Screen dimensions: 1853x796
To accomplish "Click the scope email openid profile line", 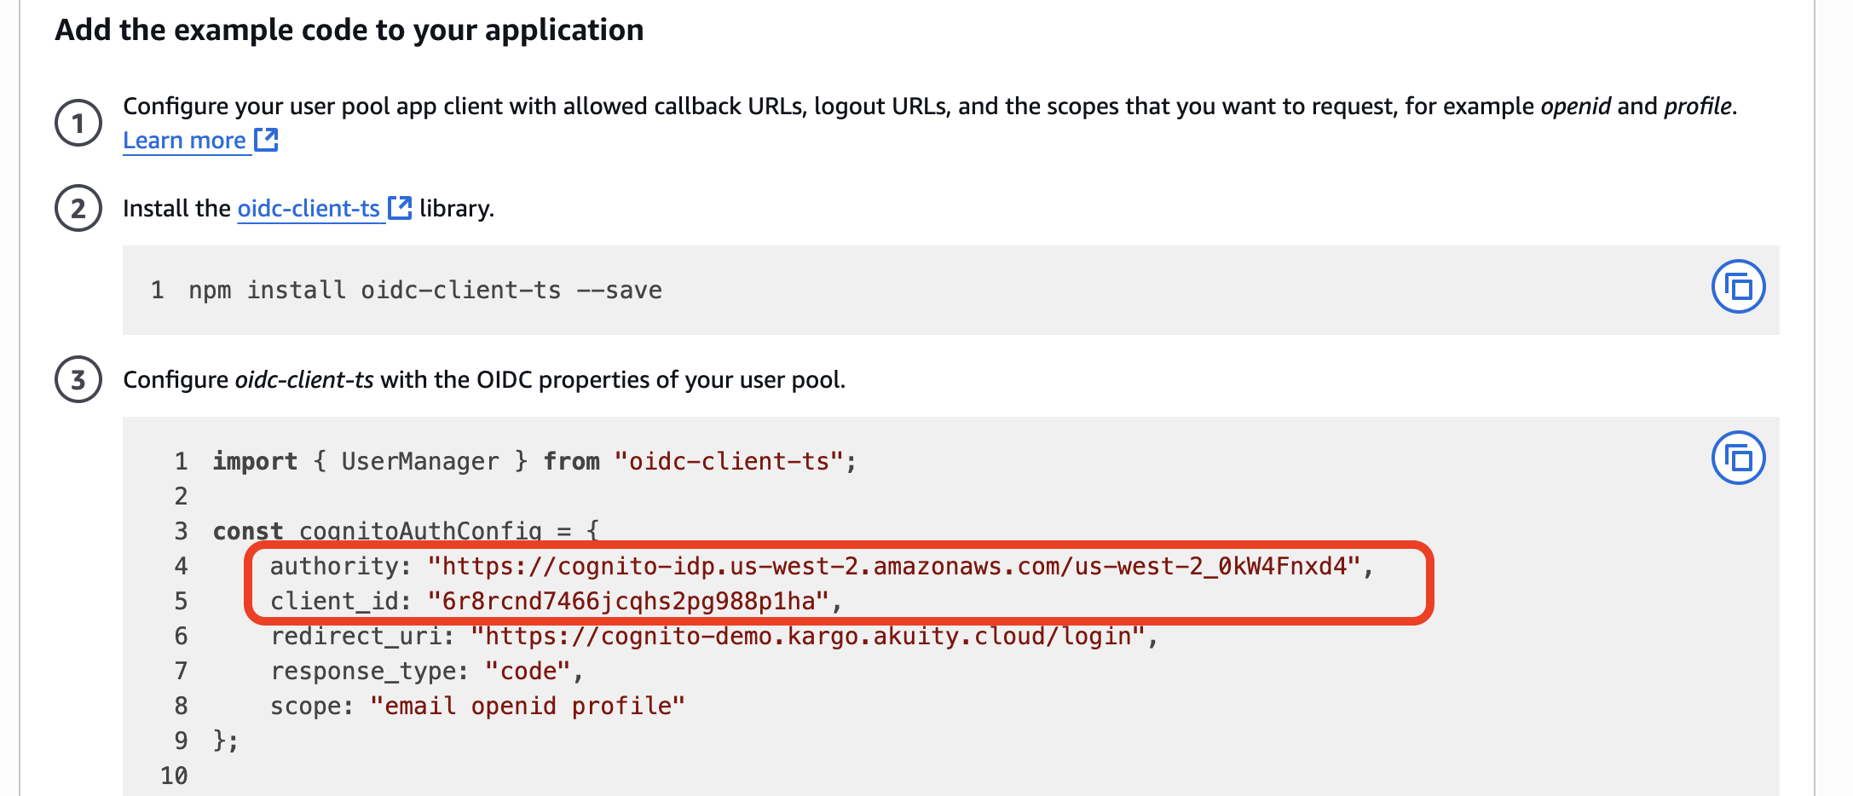I will [477, 706].
